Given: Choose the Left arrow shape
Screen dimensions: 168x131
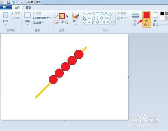Looking at the screenshot, I should [106, 18].
